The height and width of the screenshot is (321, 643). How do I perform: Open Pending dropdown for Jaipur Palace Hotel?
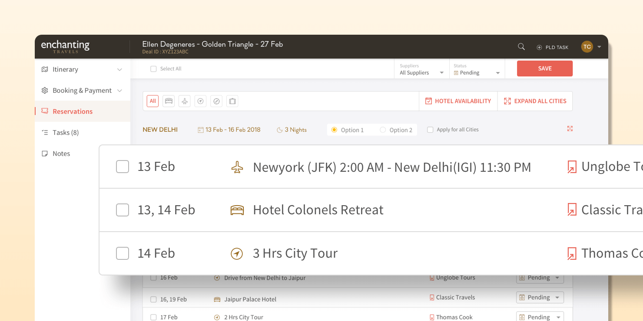point(540,298)
